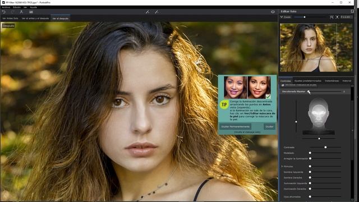Open the Ajustes predeterminados tab
359x202 pixels.
click(308, 81)
